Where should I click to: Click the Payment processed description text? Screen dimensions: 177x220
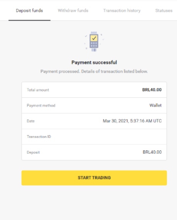(x=94, y=71)
